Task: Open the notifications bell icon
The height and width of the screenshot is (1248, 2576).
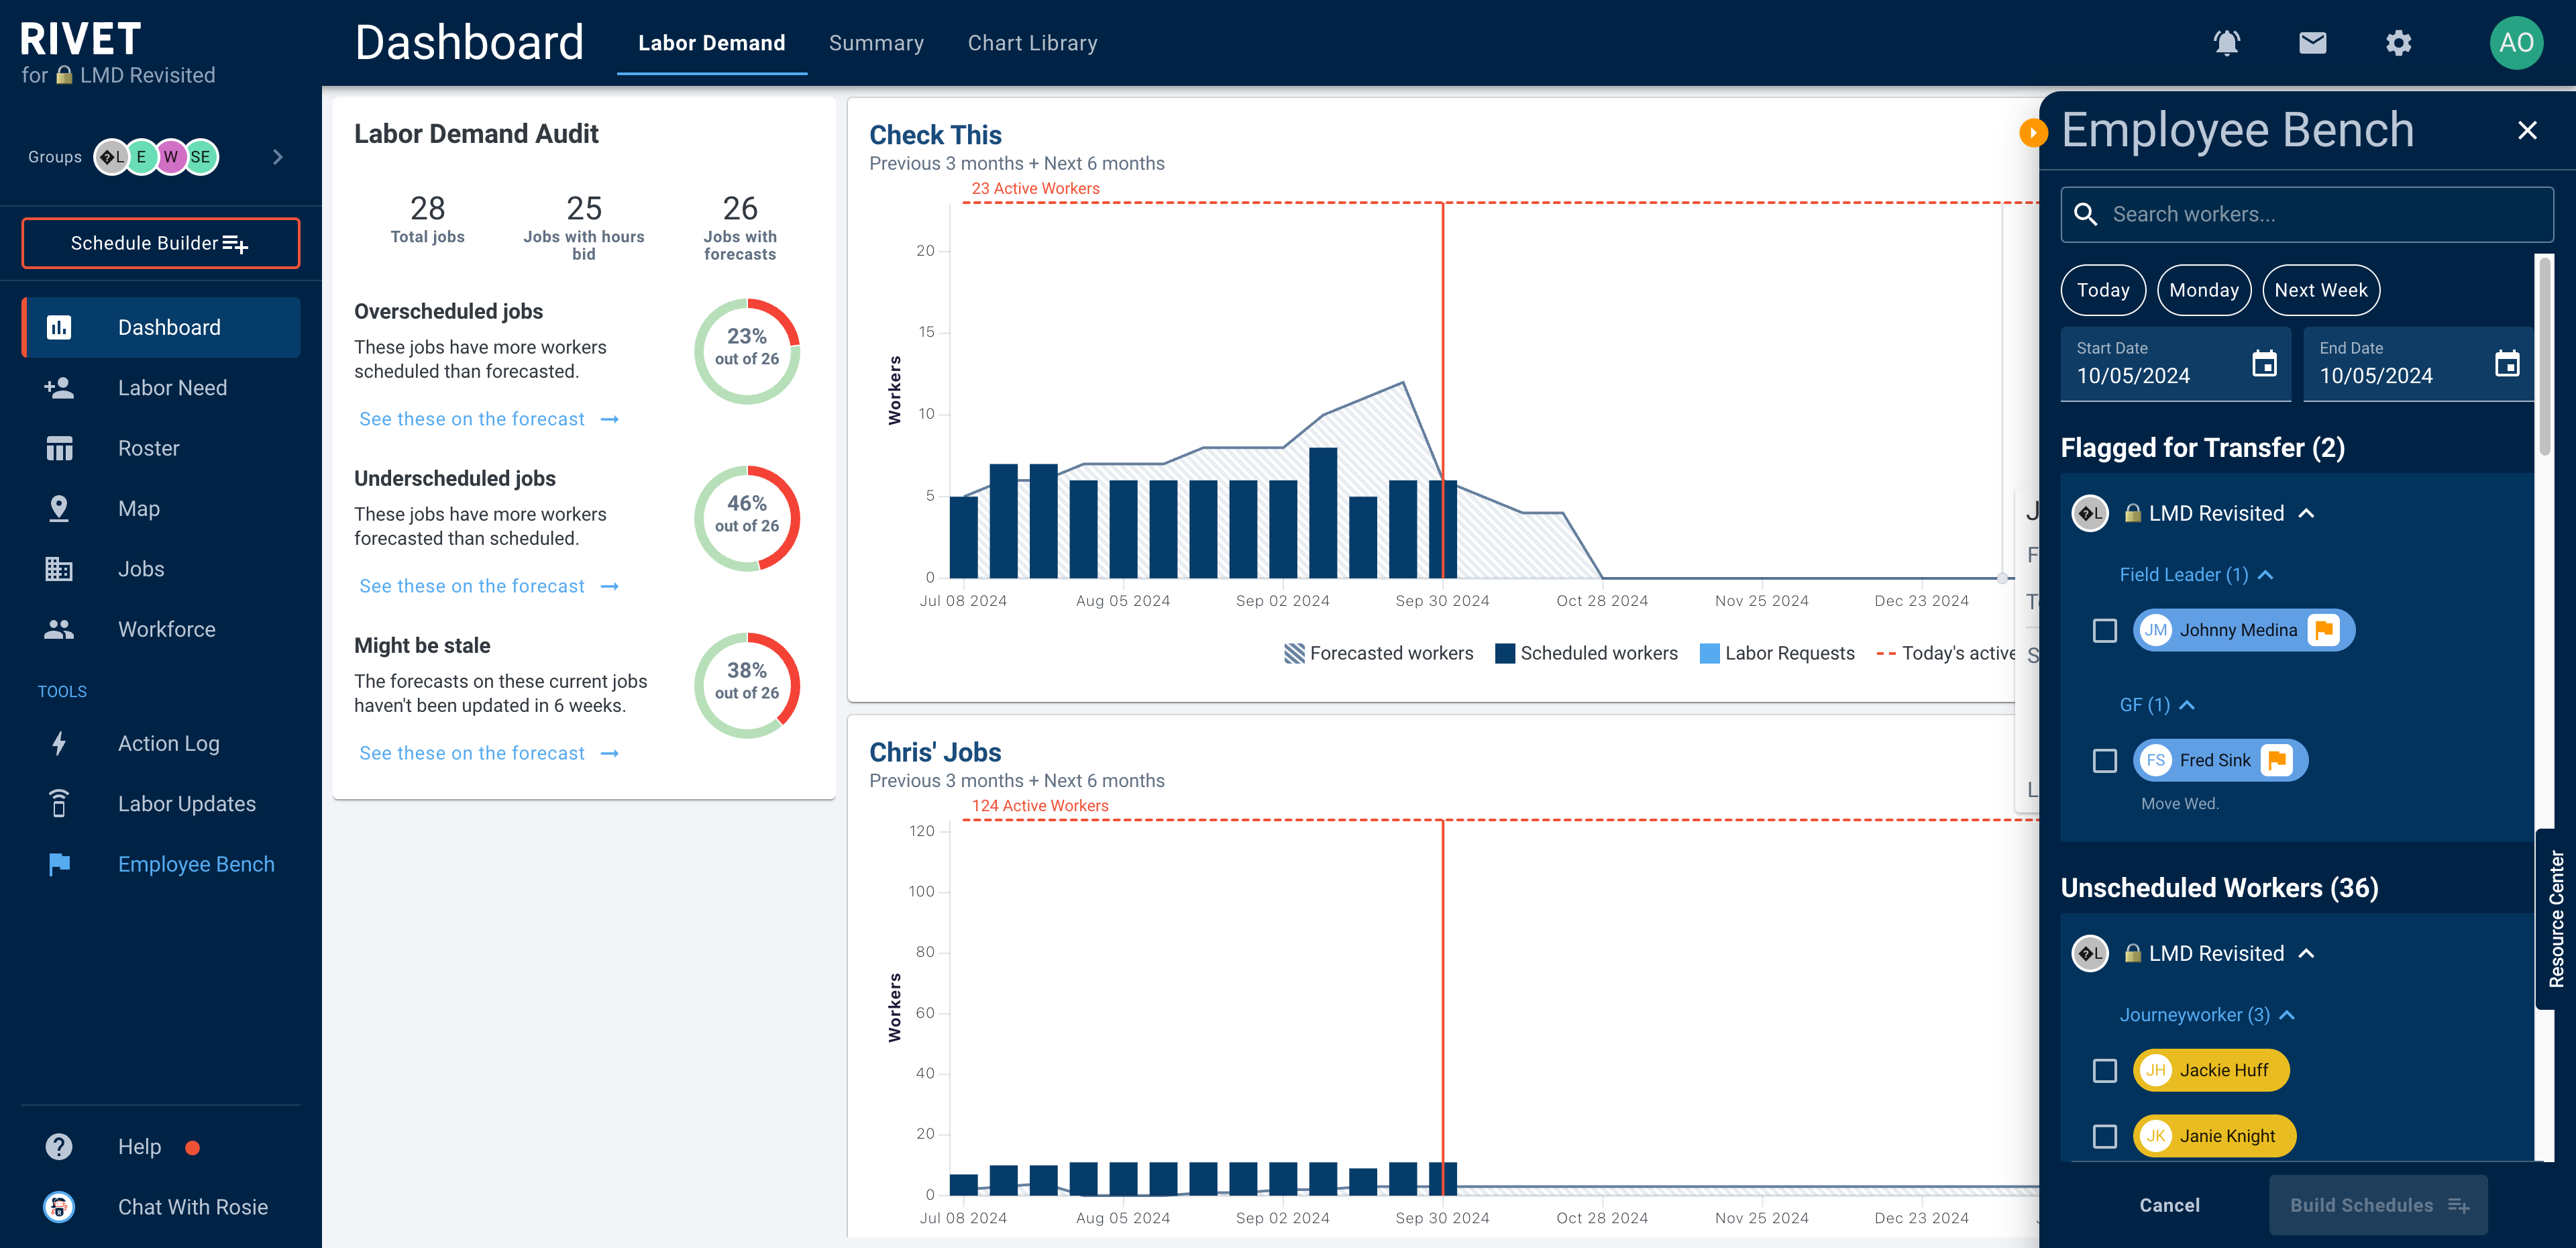Action: (2226, 43)
